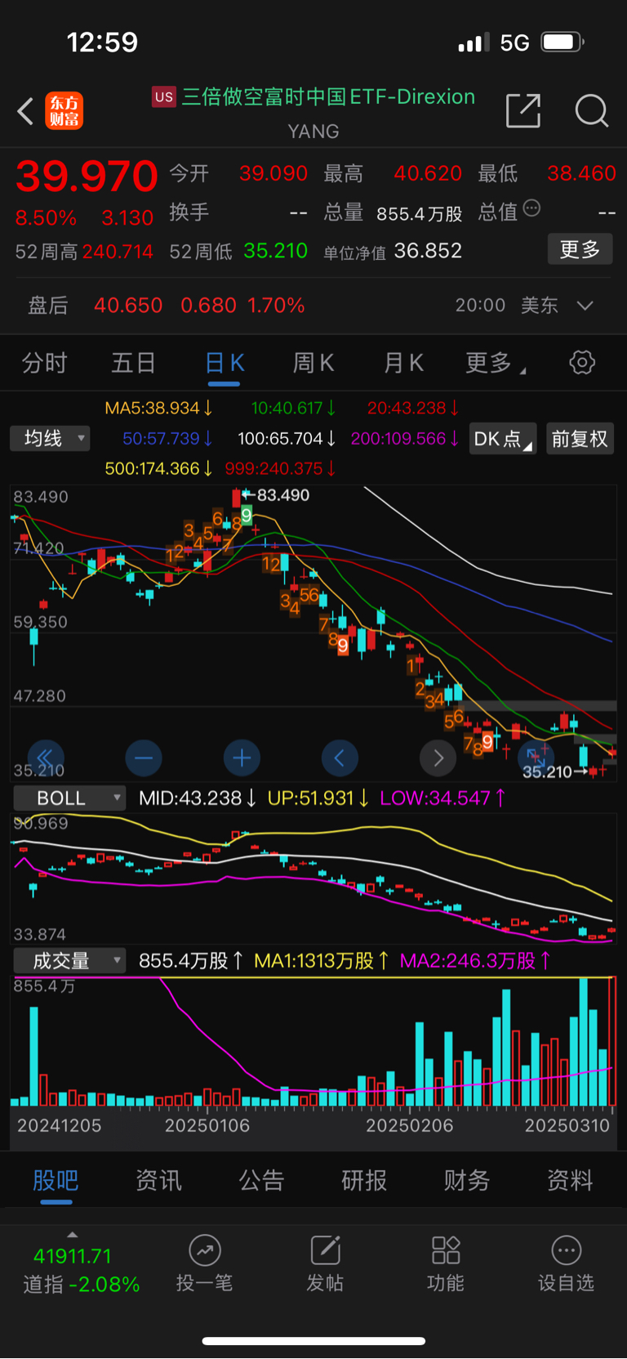Expand the 盘后 after-hours chevron

(585, 306)
